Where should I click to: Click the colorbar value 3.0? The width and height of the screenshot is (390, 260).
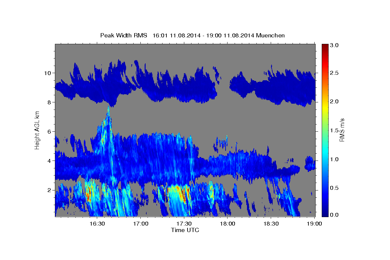tap(335, 45)
